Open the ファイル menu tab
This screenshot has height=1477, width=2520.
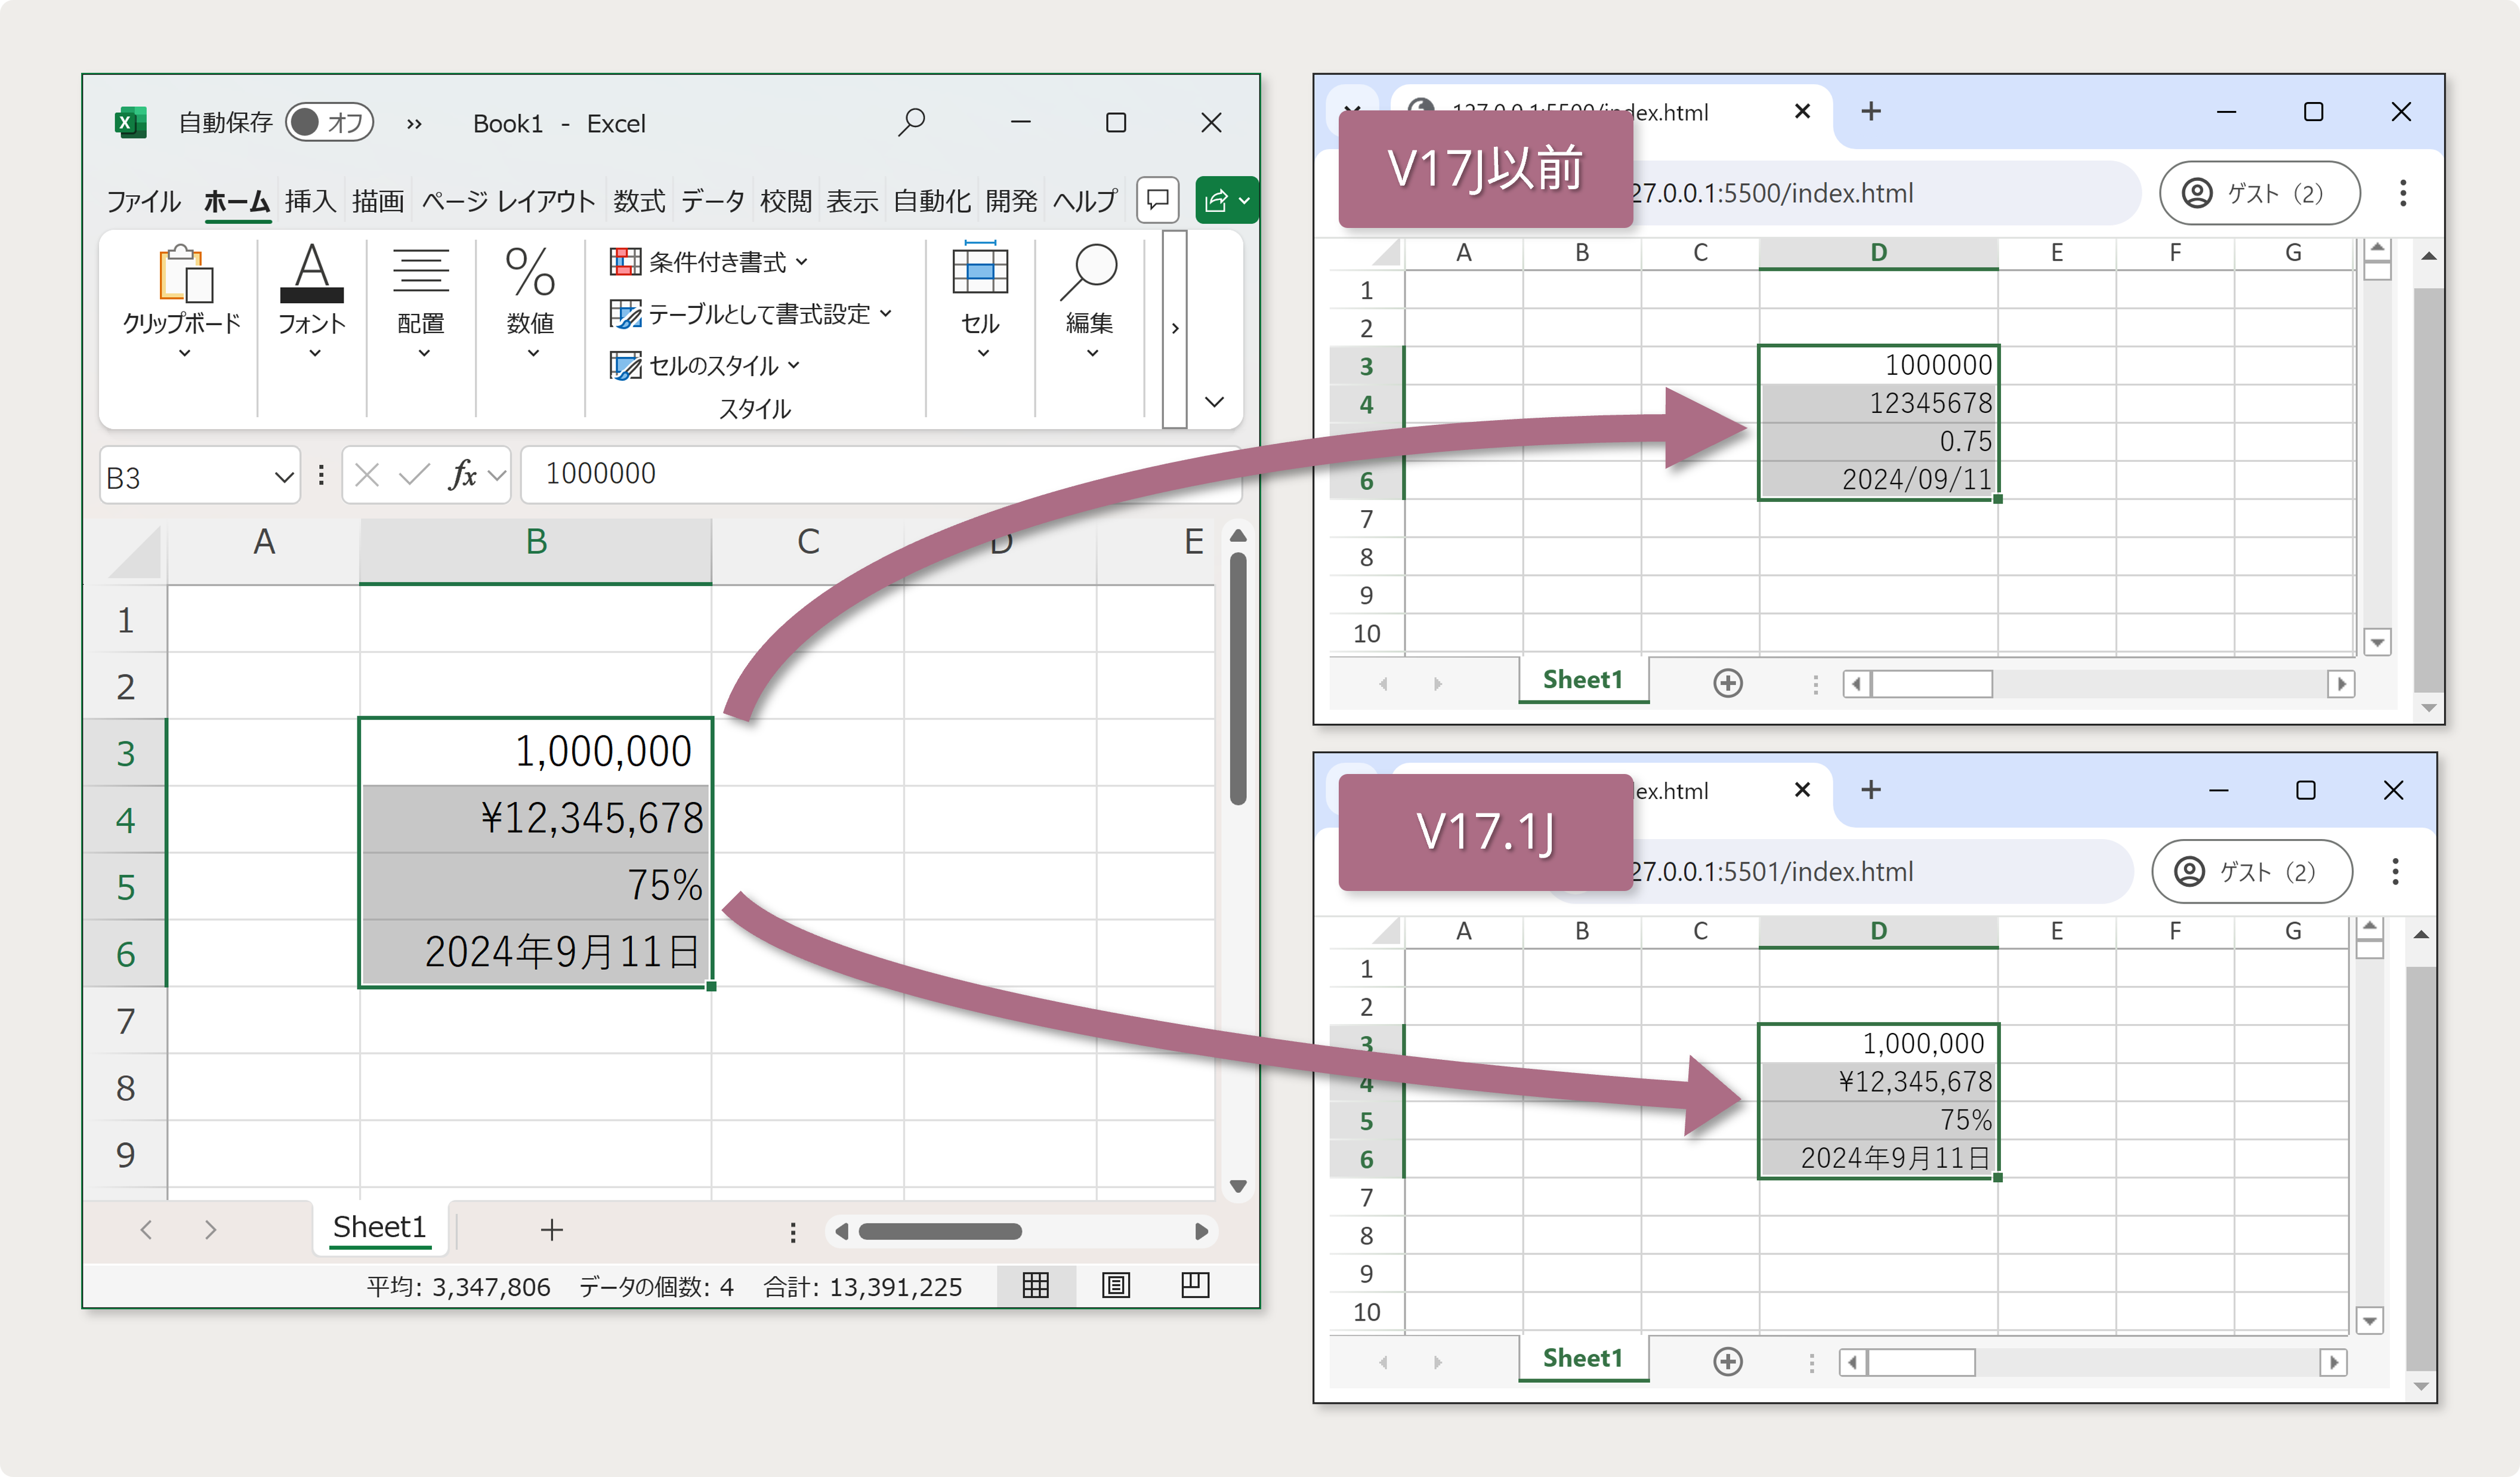(x=144, y=201)
